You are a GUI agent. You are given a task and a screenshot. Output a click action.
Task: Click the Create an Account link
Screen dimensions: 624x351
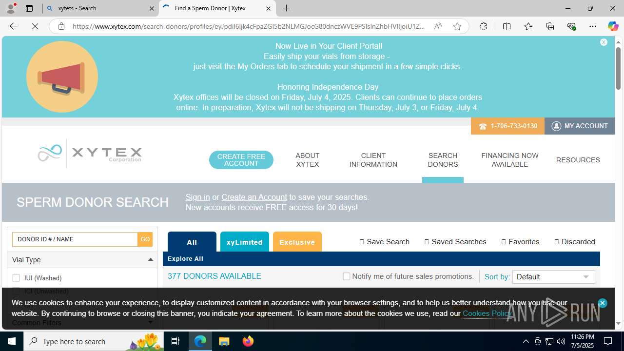point(254,197)
